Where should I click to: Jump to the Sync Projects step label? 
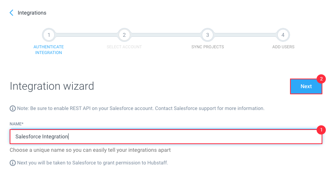(208, 47)
